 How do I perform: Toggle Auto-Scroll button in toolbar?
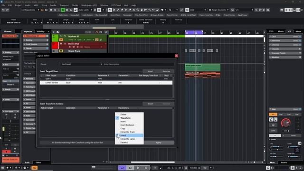[99, 10]
